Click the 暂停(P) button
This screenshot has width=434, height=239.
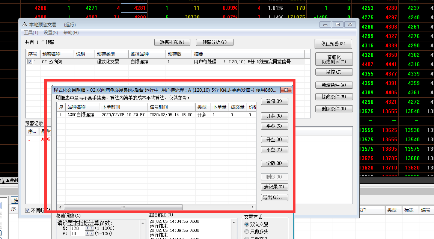[x=274, y=101]
